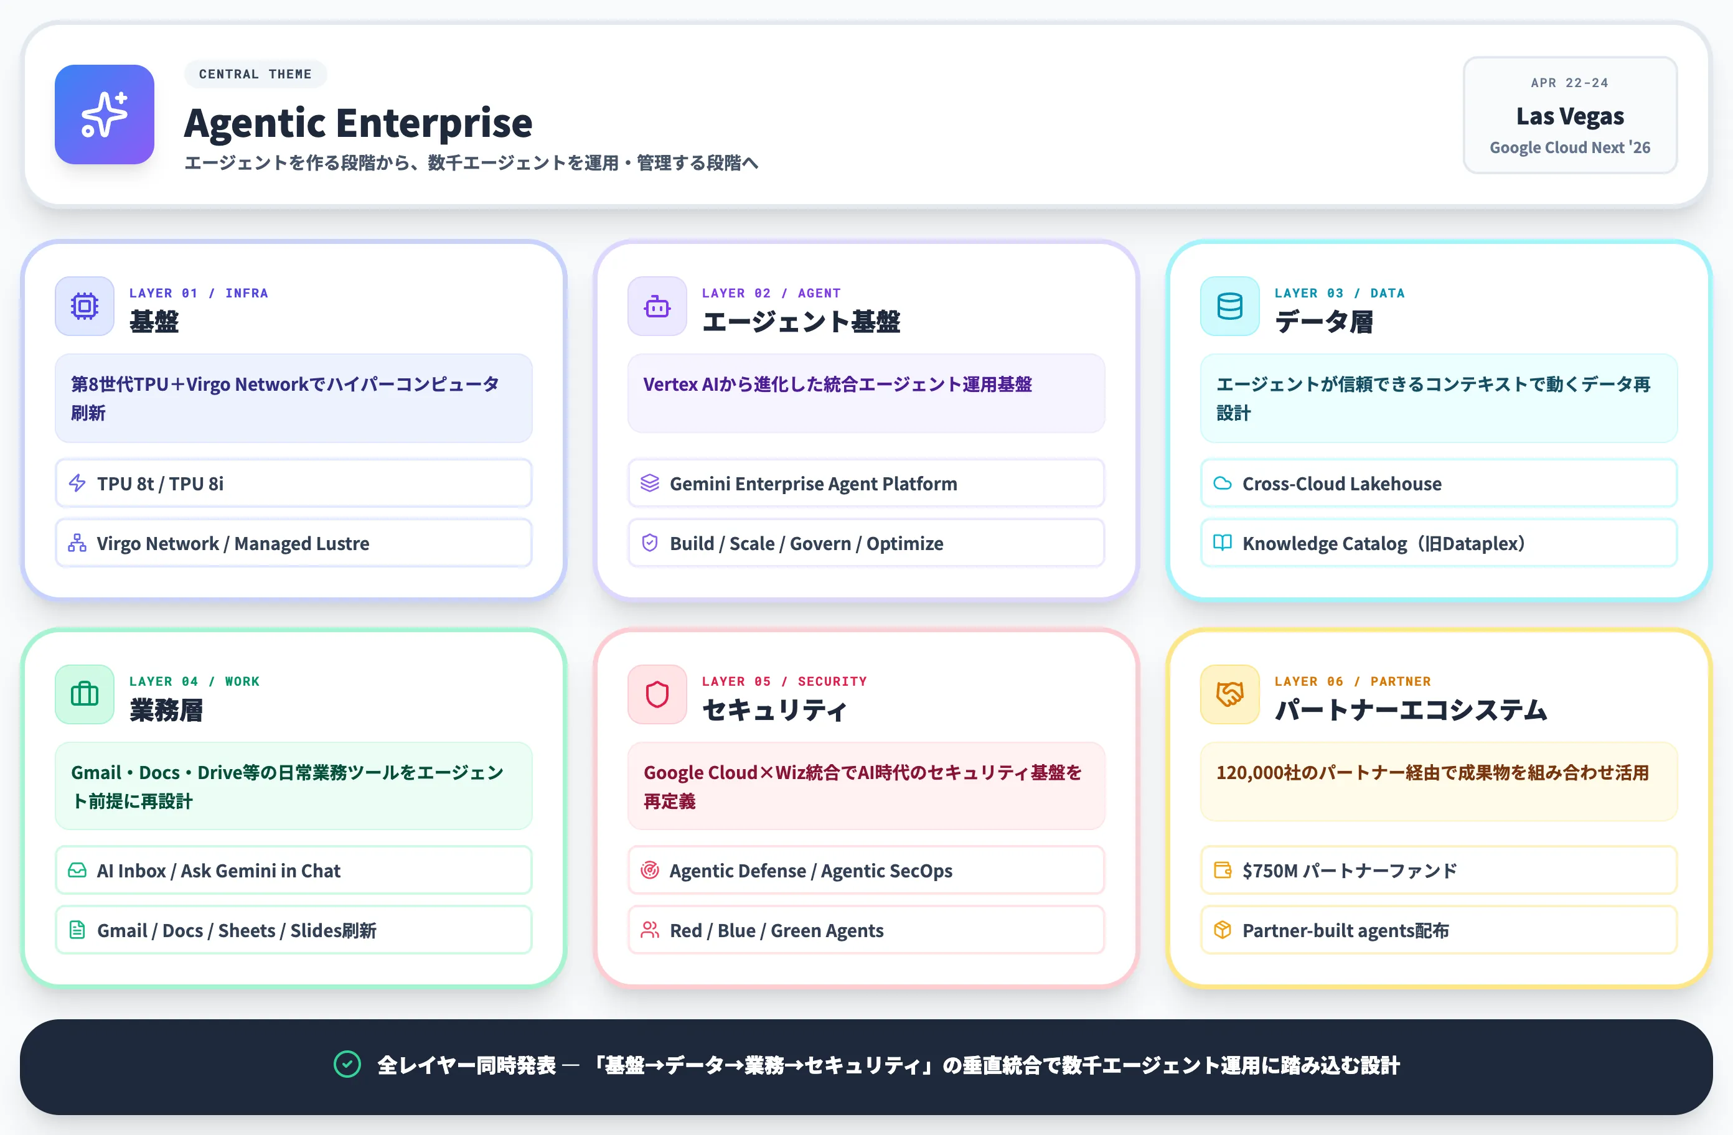Click the sparkle icon beside Agentic Enterprise
Image resolution: width=1733 pixels, height=1135 pixels.
pos(104,114)
